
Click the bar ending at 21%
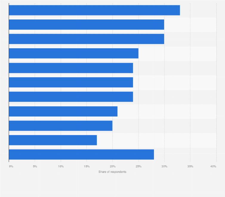(63, 111)
